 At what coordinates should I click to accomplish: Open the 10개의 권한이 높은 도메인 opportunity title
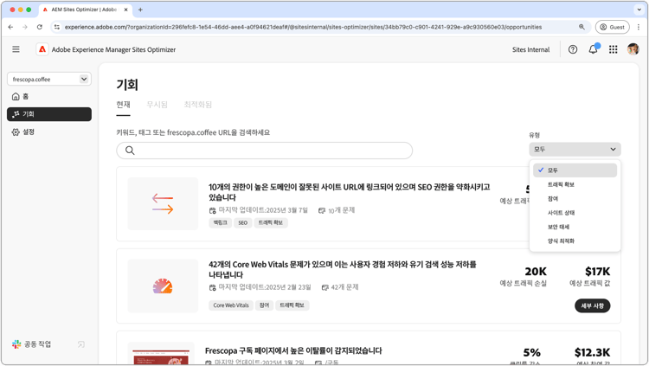(349, 192)
